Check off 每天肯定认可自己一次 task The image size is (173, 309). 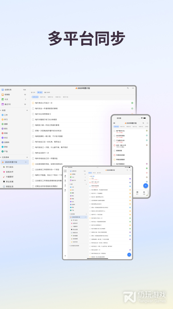33,103
